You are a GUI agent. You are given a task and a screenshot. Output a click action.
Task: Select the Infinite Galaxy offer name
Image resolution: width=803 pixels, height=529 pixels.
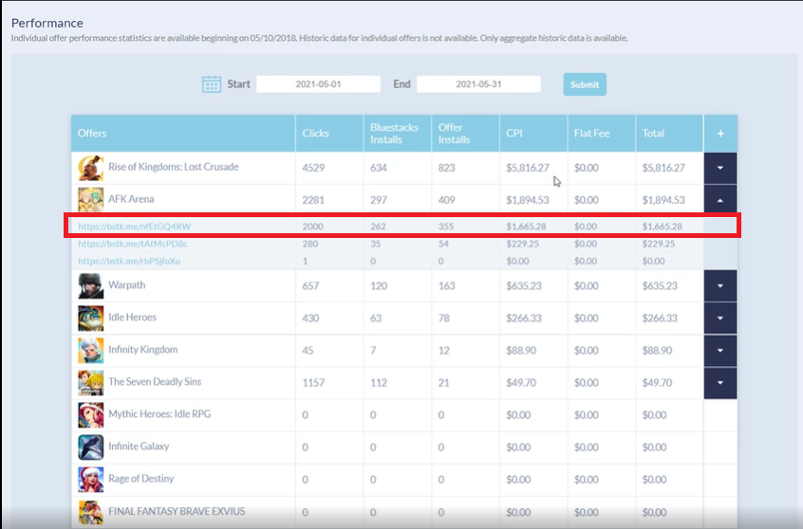click(139, 447)
